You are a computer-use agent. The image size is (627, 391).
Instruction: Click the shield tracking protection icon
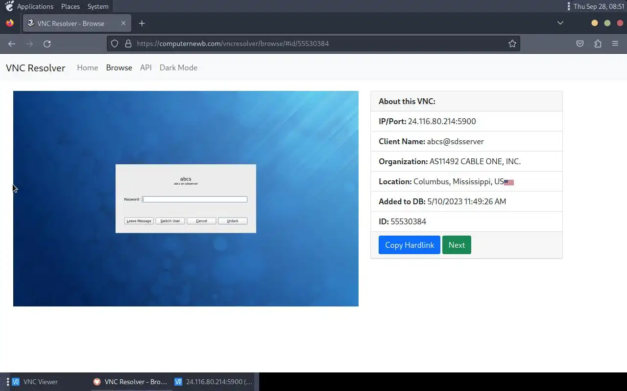click(x=115, y=43)
